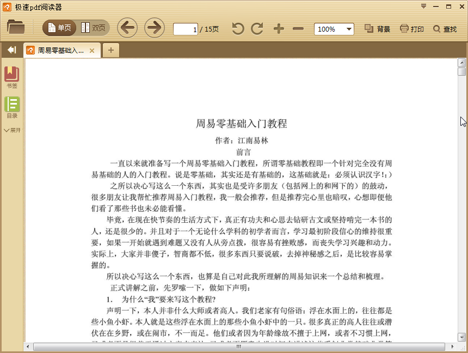Click the horizontal scrollbar thumb

click(x=239, y=346)
